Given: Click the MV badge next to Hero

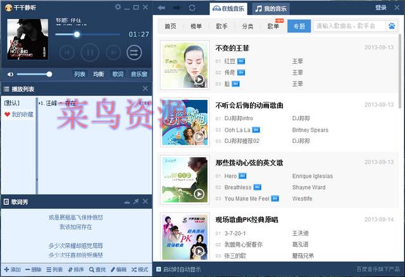Looking at the screenshot, I should point(242,176).
